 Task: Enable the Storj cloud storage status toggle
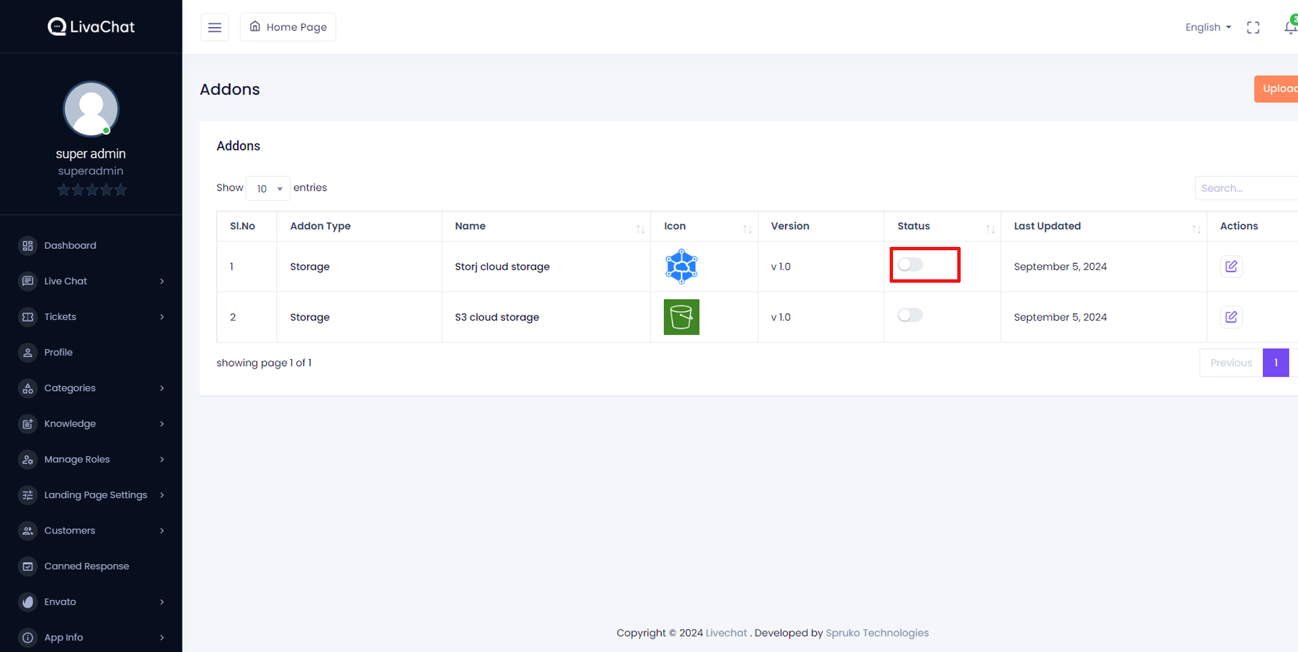[910, 265]
